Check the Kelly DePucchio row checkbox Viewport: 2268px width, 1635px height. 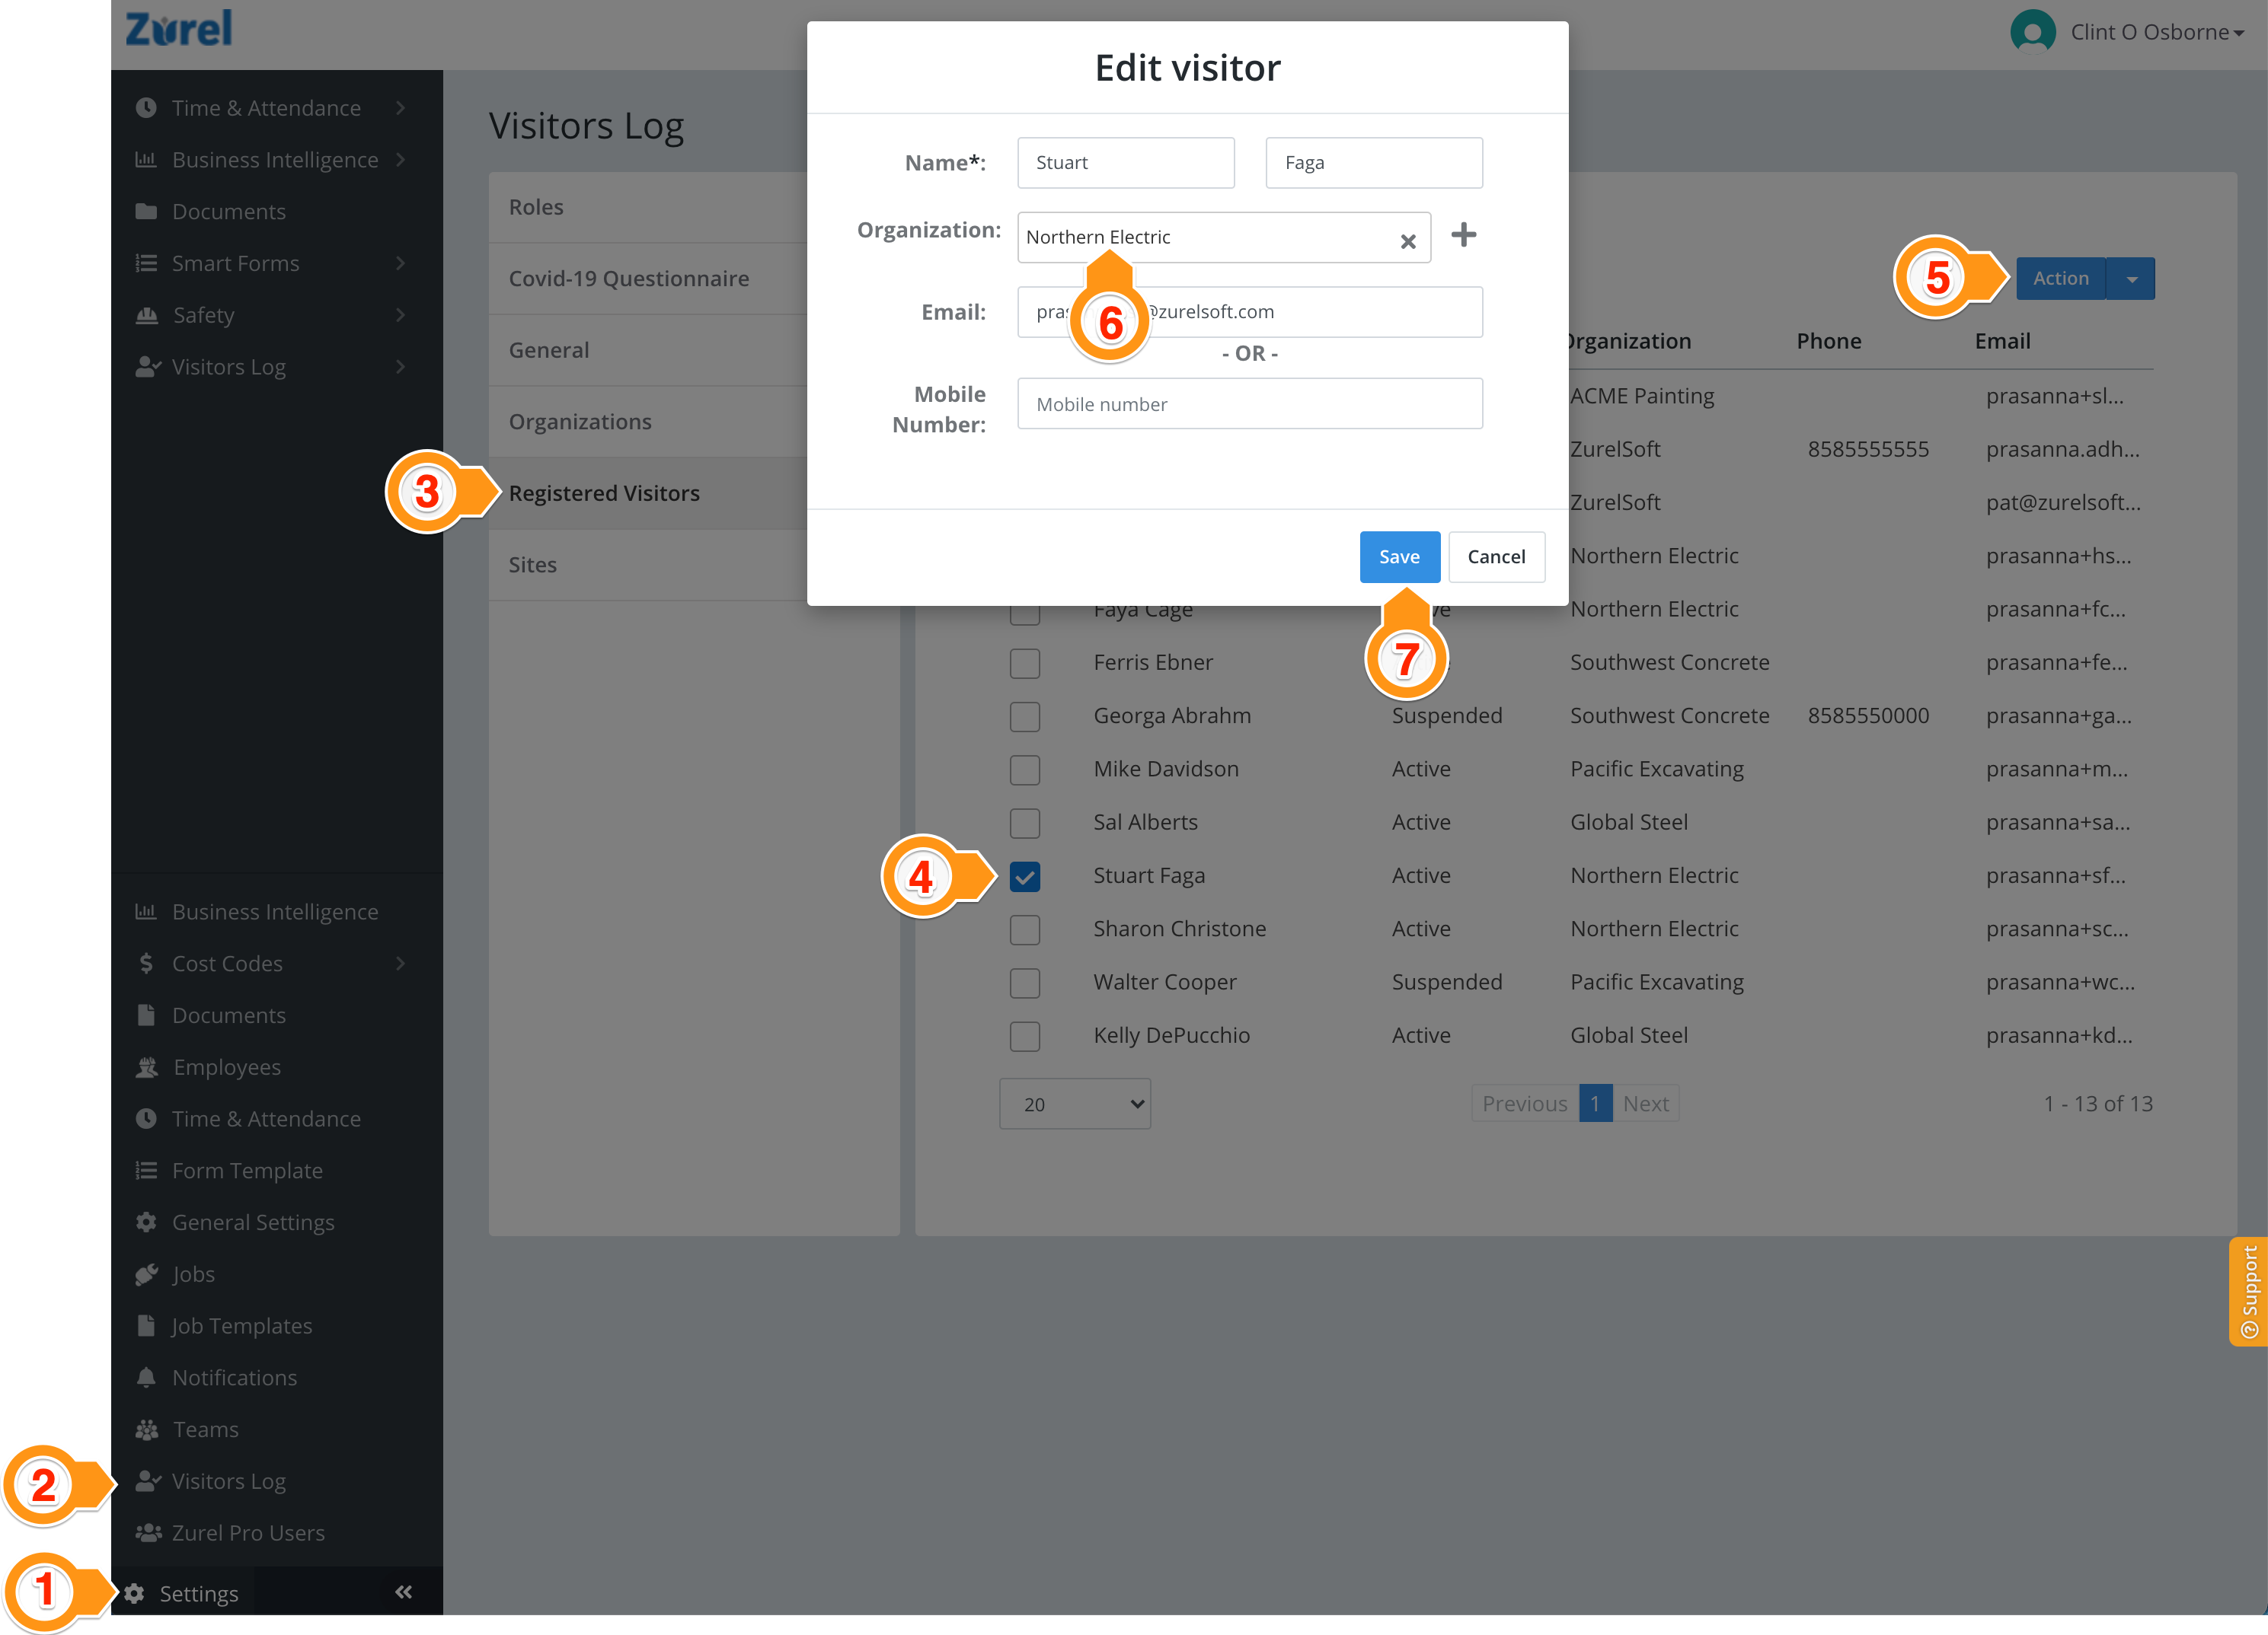click(x=1025, y=1037)
